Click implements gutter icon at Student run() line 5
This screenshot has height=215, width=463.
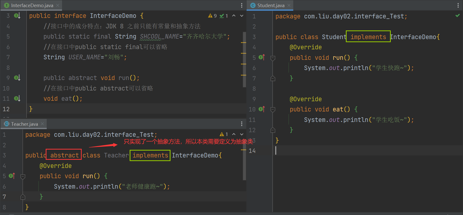point(262,57)
